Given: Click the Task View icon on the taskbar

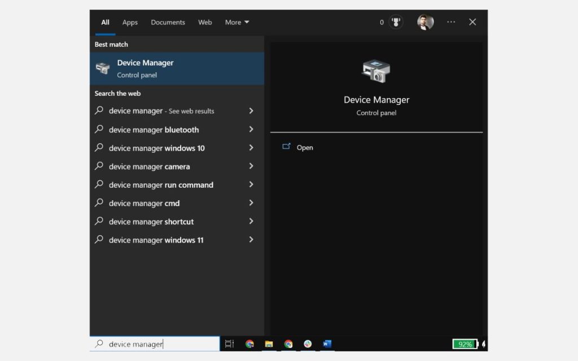Looking at the screenshot, I should point(229,344).
